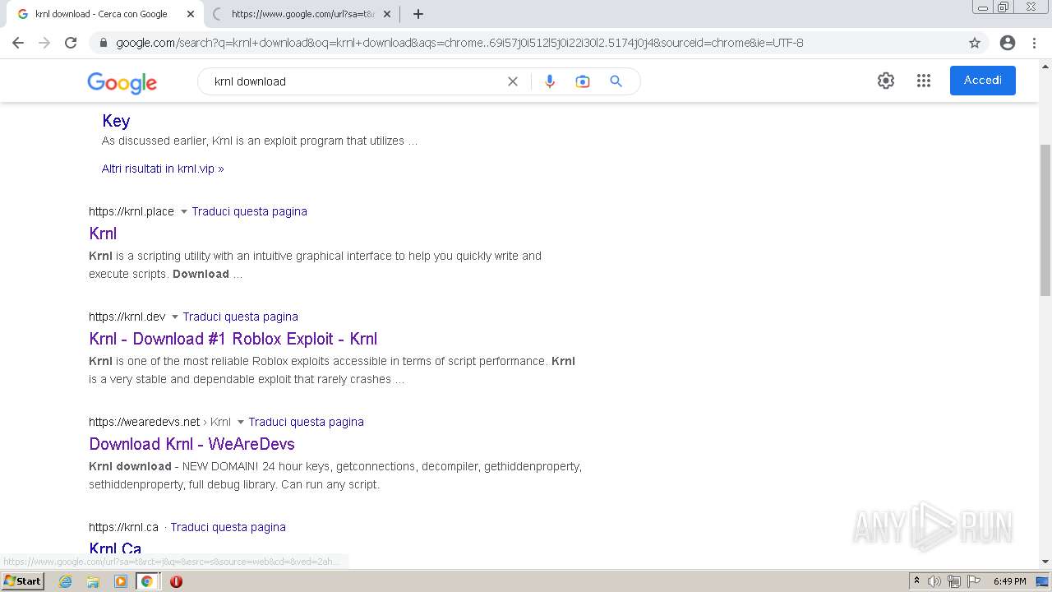Open red security icon in taskbar
The width and height of the screenshot is (1052, 592).
tap(176, 581)
